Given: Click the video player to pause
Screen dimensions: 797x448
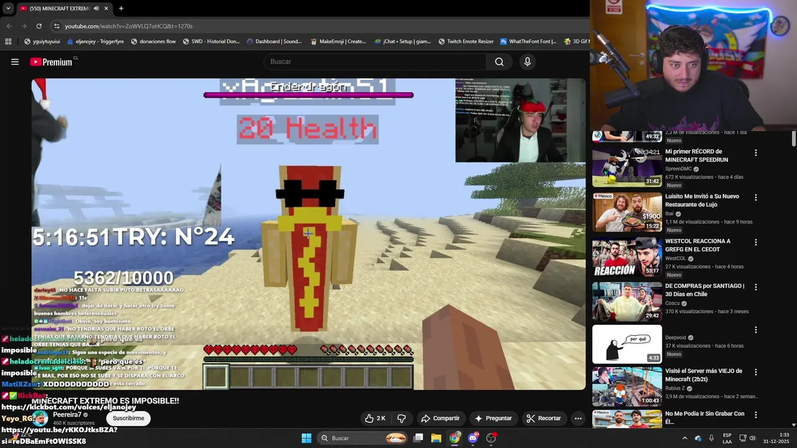Looking at the screenshot, I should pos(309,234).
